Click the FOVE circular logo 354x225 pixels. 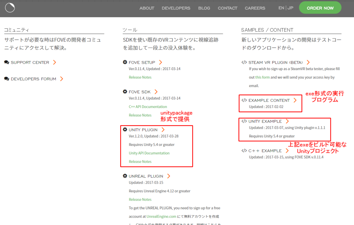click(x=10, y=8)
